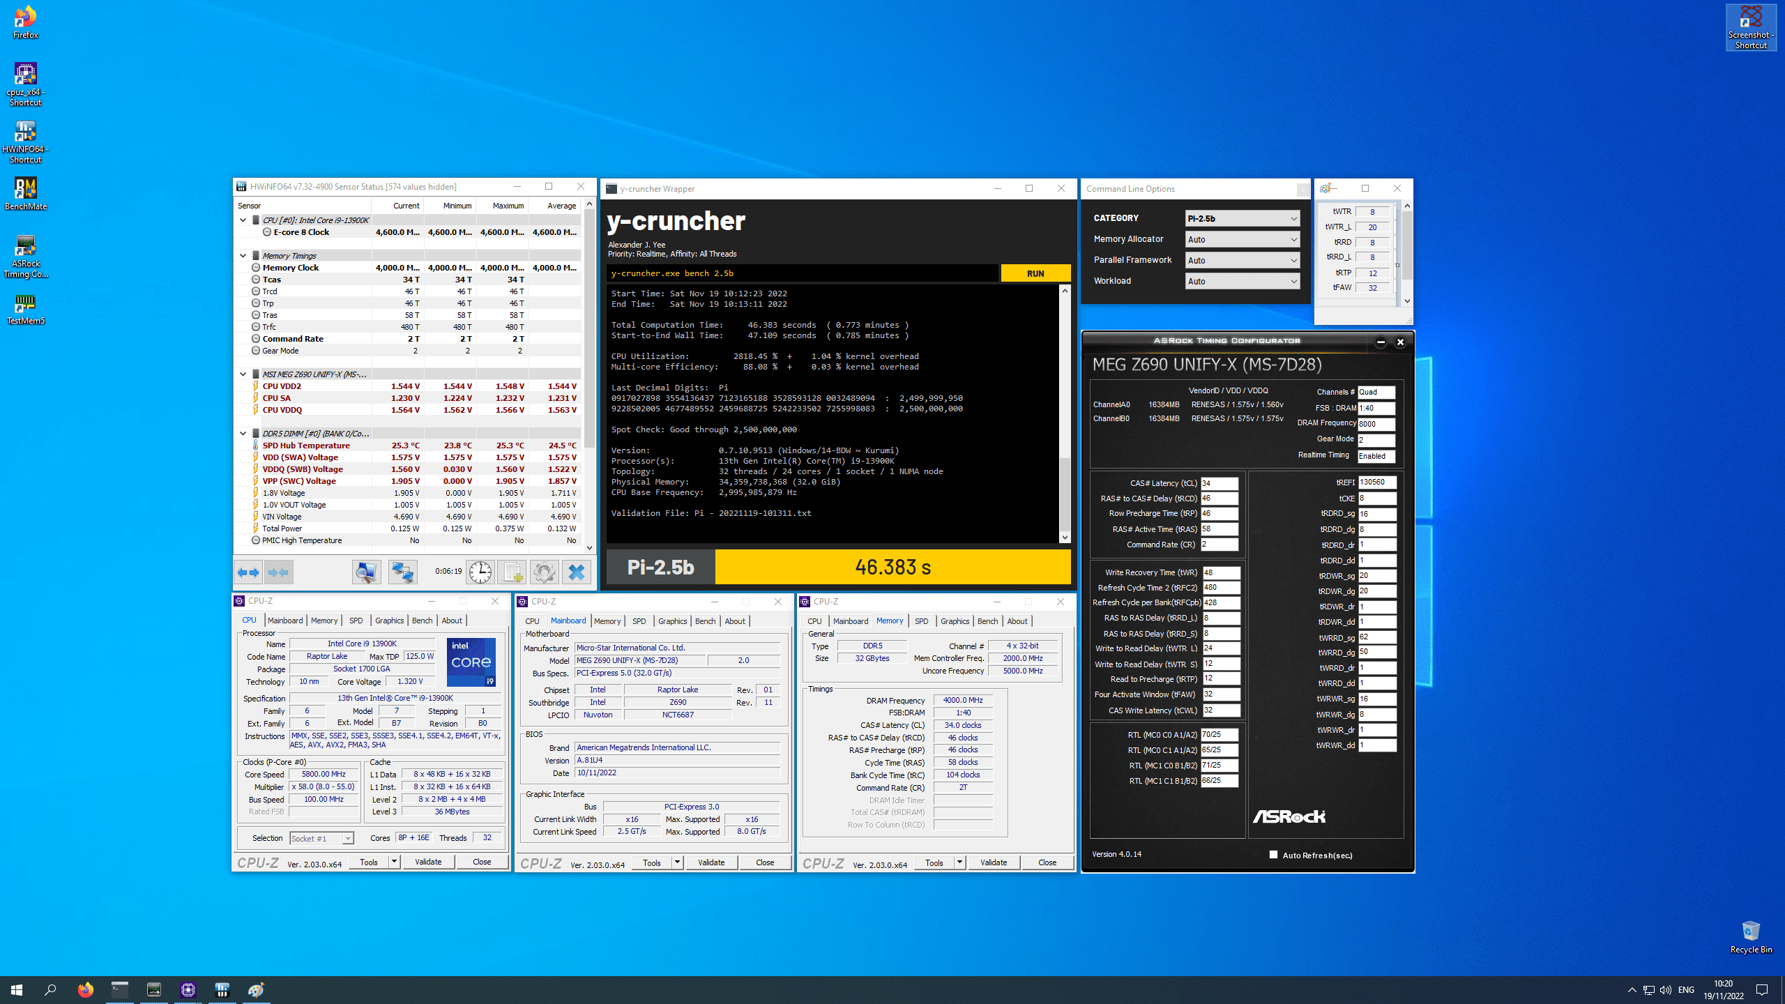Open HWiNFO sensor settings gear
This screenshot has width=1785, height=1004.
tap(544, 572)
